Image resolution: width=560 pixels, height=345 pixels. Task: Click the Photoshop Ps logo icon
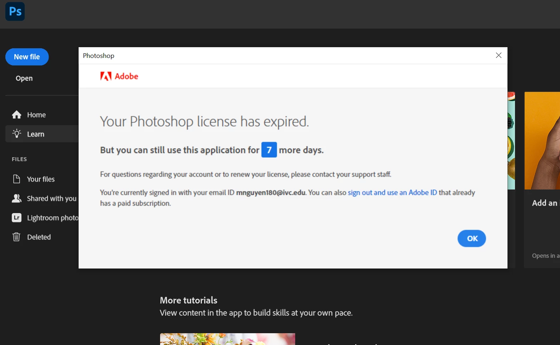pos(15,11)
